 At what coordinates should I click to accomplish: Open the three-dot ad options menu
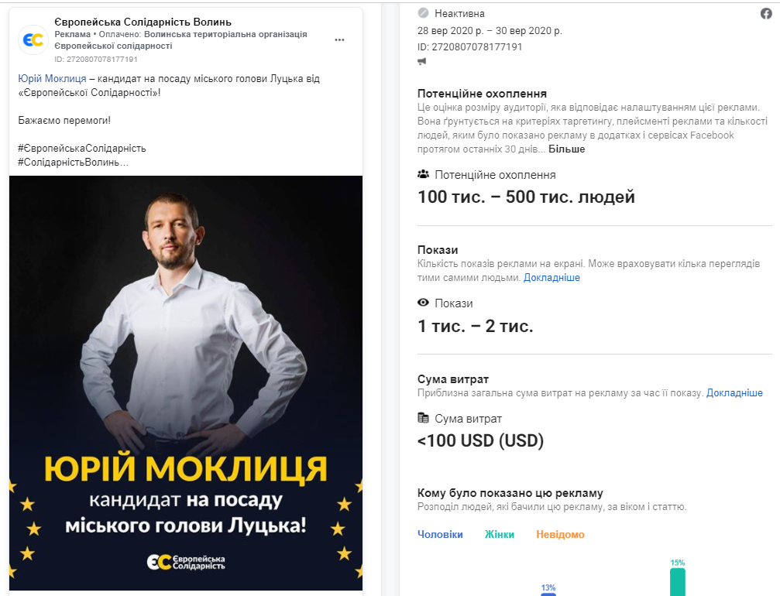tap(339, 39)
